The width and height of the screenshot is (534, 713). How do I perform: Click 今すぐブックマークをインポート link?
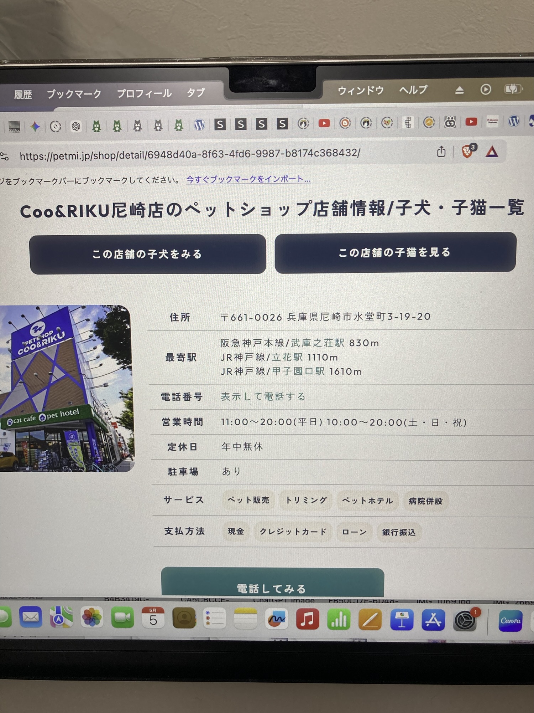pos(248,179)
